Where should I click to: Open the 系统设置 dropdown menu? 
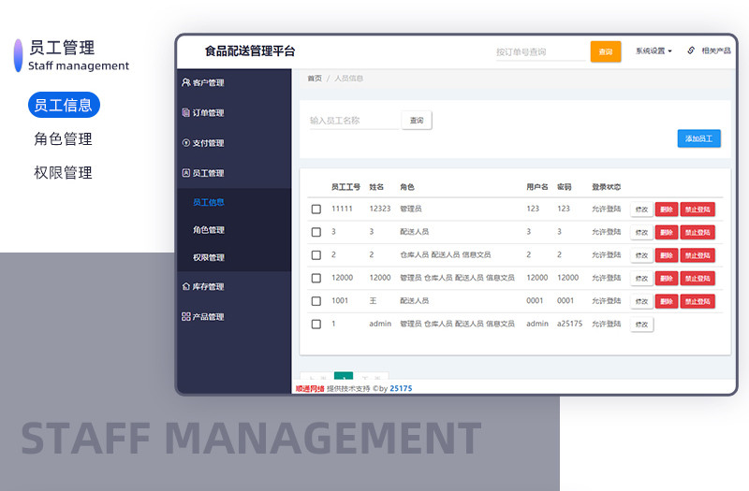tap(654, 51)
